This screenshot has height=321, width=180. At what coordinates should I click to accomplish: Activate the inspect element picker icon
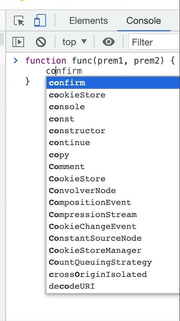(19, 21)
